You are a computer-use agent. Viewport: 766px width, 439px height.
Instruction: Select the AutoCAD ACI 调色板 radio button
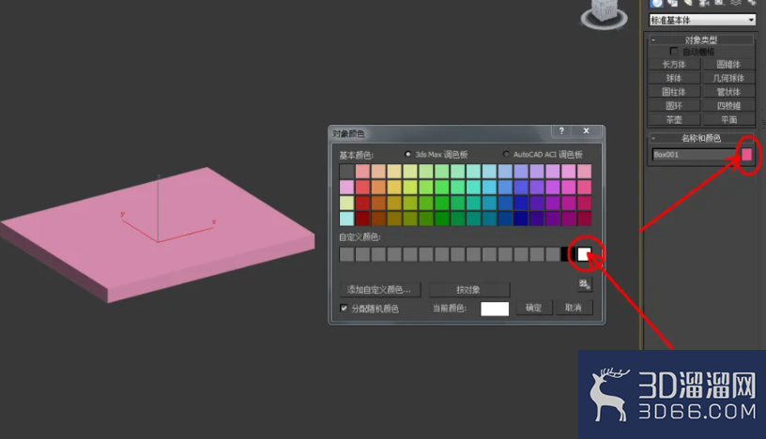coord(506,154)
